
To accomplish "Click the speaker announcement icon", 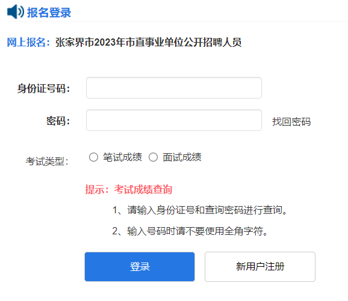I will (16, 12).
